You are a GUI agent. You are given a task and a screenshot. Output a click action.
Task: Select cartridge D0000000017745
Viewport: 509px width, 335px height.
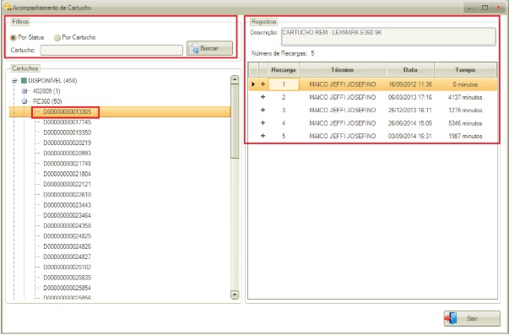[x=68, y=122]
